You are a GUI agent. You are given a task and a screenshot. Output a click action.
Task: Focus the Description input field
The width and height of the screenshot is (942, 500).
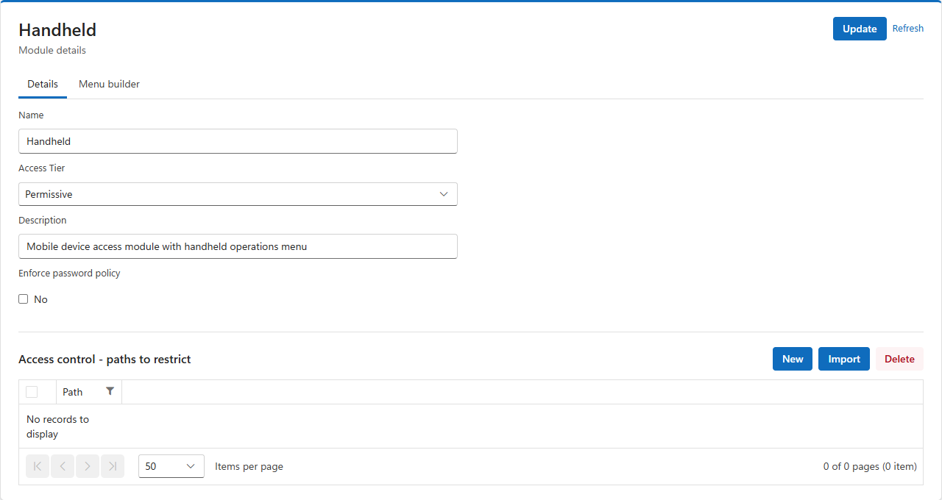click(238, 246)
